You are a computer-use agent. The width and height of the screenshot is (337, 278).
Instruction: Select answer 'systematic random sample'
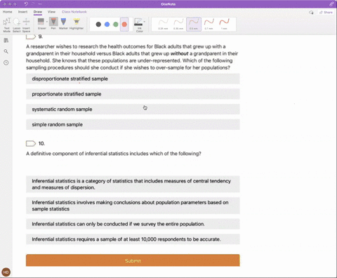[x=133, y=109]
